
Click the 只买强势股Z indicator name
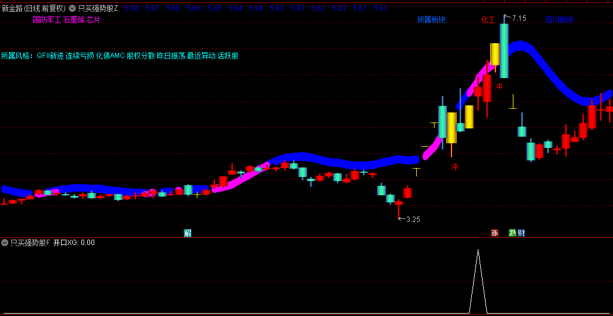(98, 8)
